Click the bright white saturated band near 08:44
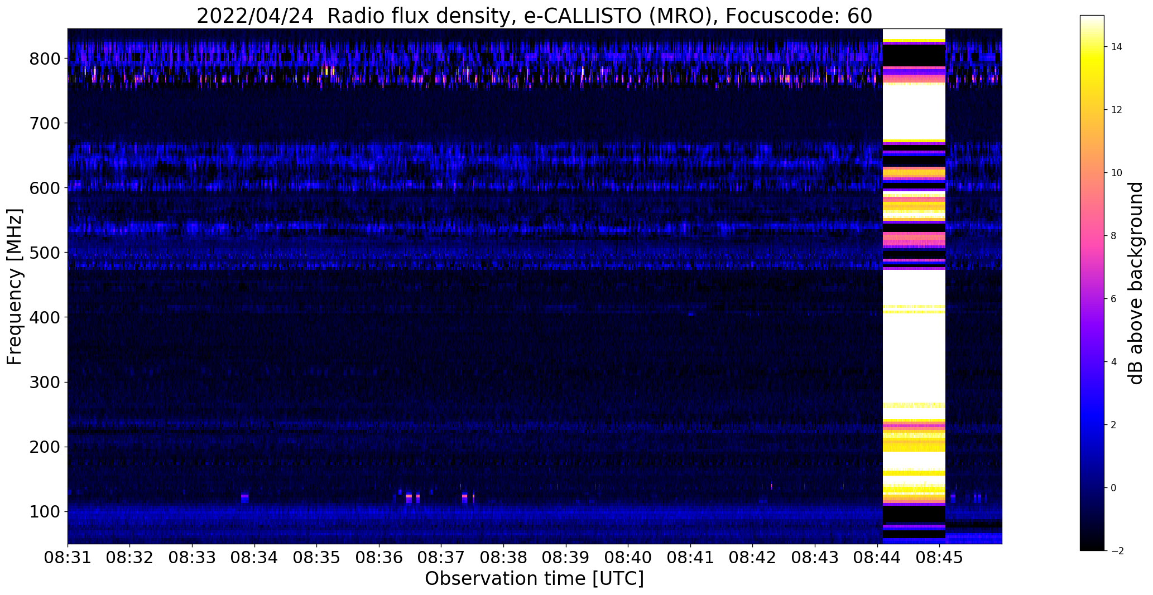 914,286
